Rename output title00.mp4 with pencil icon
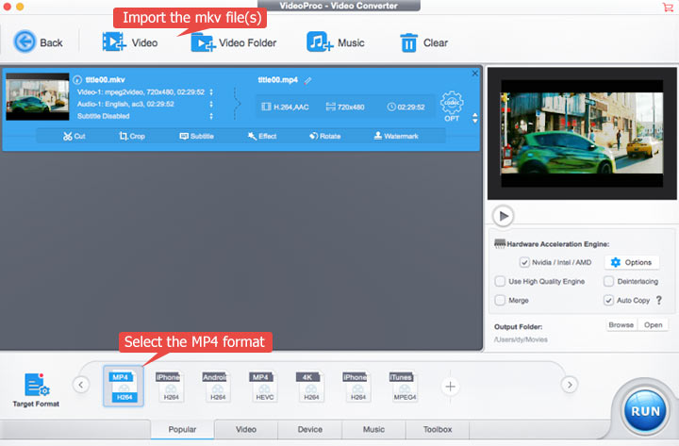This screenshot has height=446, width=679. (x=307, y=80)
